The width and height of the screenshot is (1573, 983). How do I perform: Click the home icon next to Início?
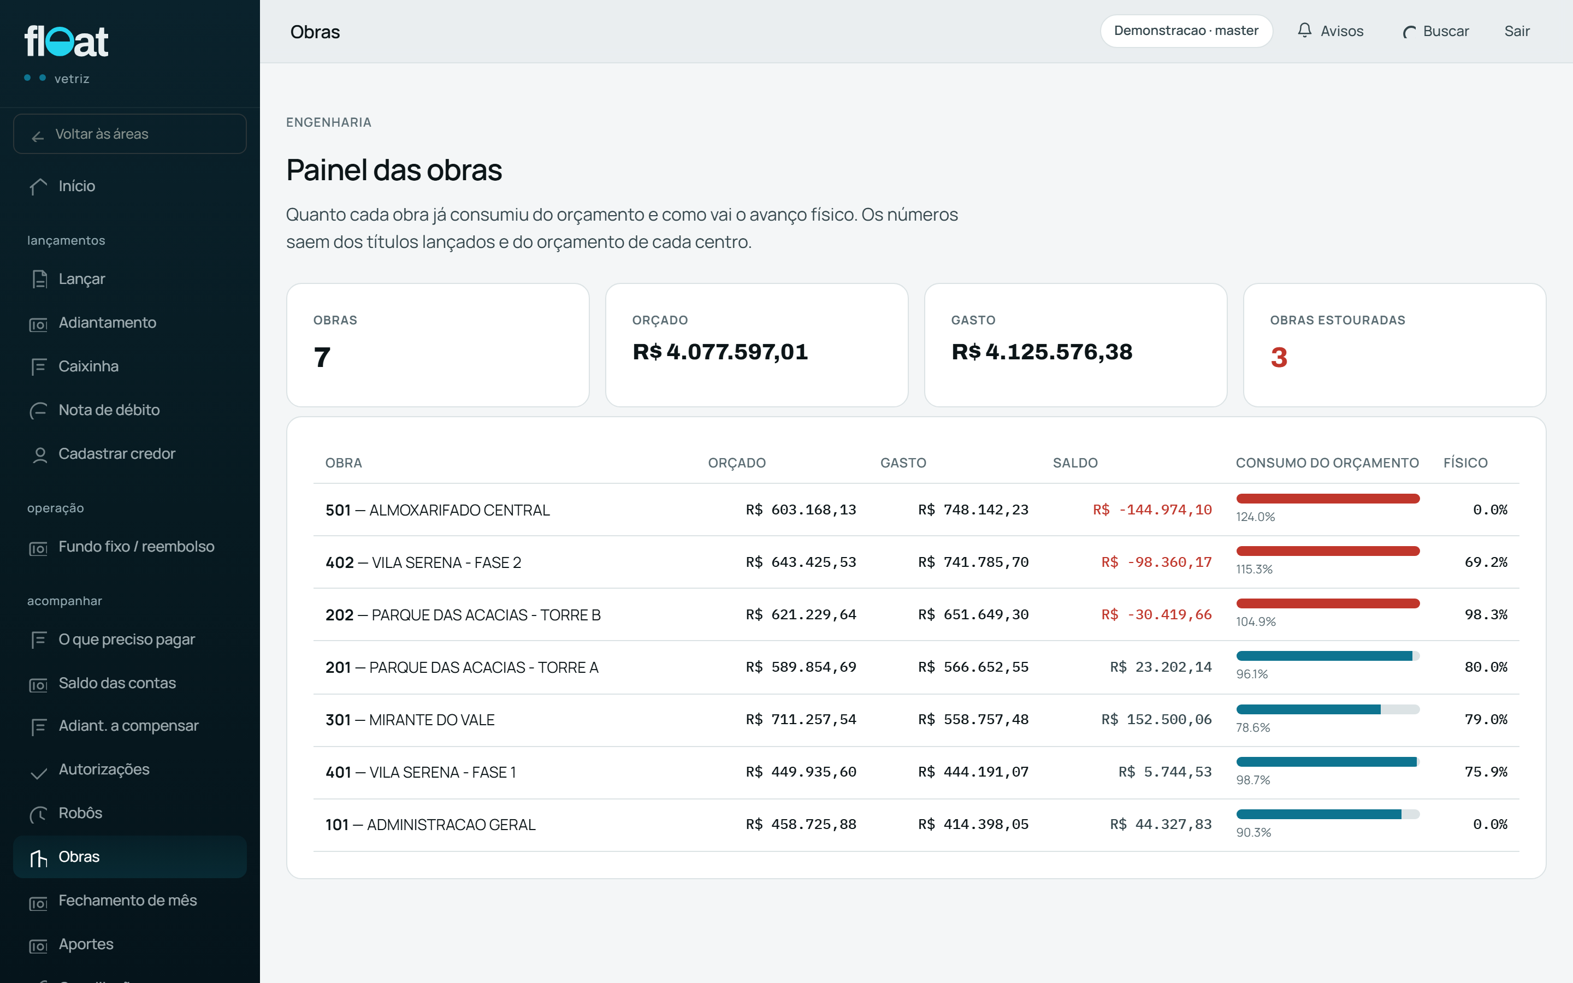38,187
